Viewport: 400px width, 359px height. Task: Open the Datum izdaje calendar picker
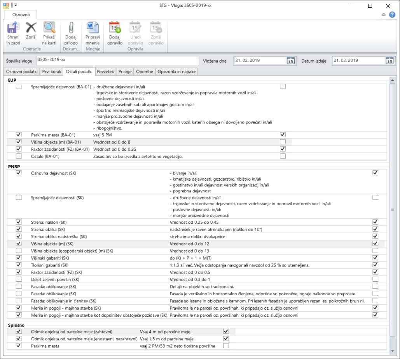pyautogui.click(x=389, y=61)
